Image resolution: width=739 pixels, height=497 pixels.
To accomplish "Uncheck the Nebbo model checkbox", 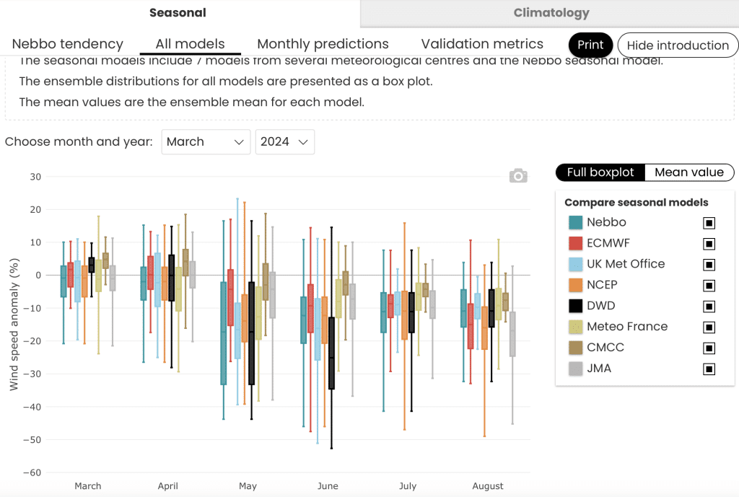I will (x=709, y=223).
